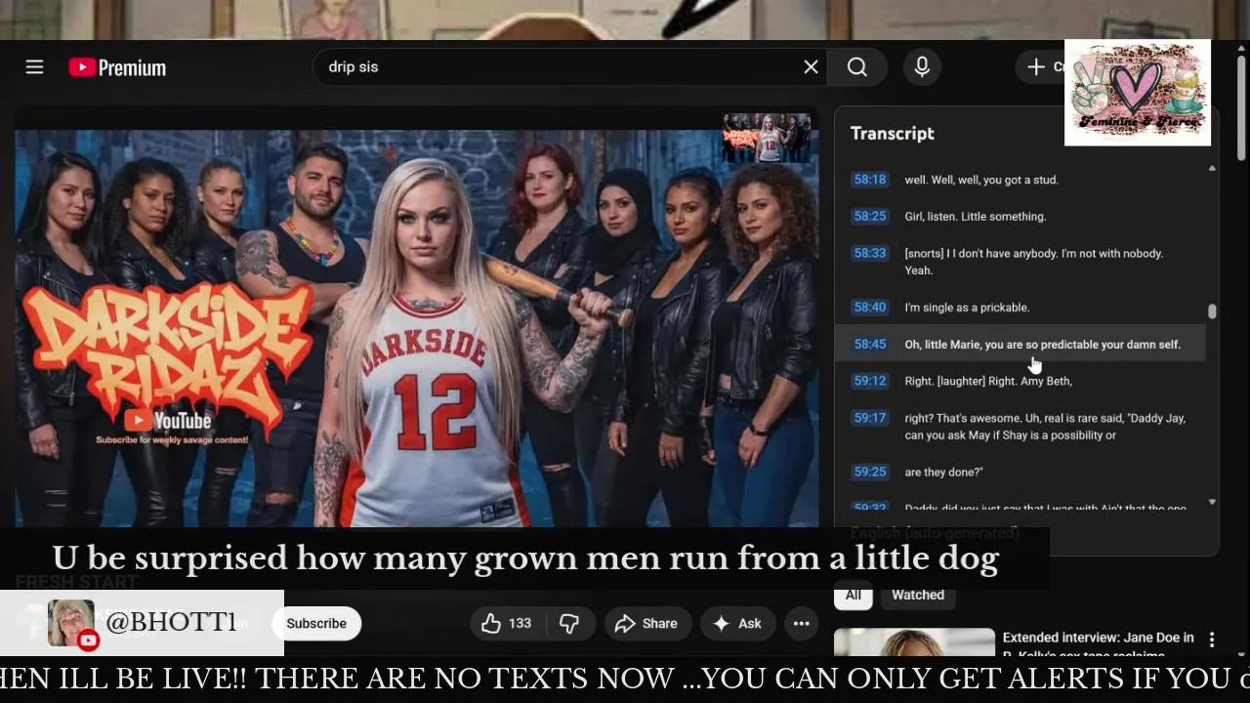Open 'Extended interview: Jane Doe' video title
1250x703 pixels.
pyautogui.click(x=1099, y=644)
